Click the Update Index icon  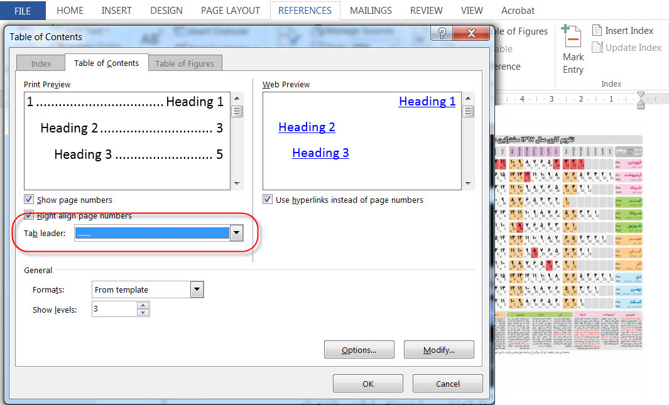pos(597,48)
